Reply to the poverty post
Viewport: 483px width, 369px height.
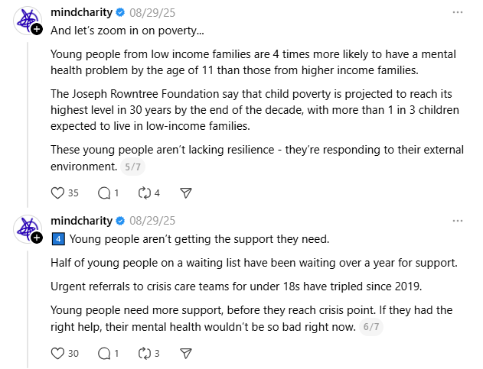[105, 193]
